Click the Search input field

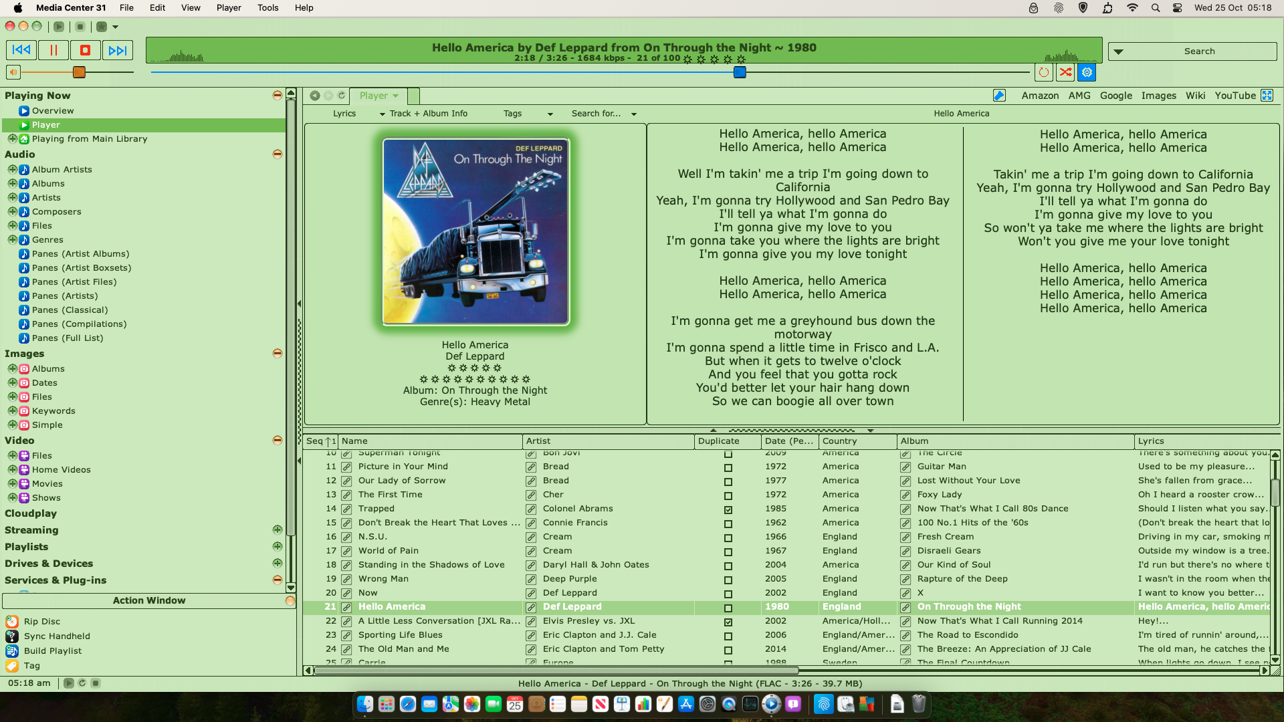coord(1192,51)
